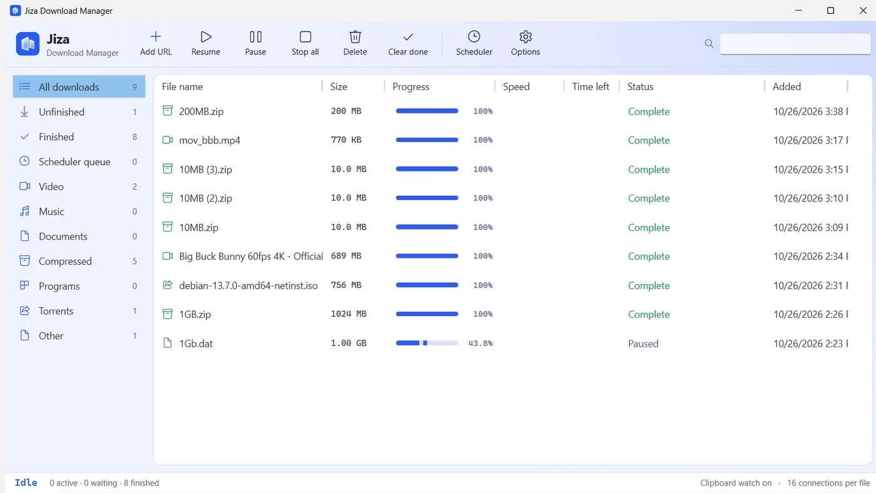Click the 16 connections per file text
This screenshot has height=493, width=876.
click(828, 483)
